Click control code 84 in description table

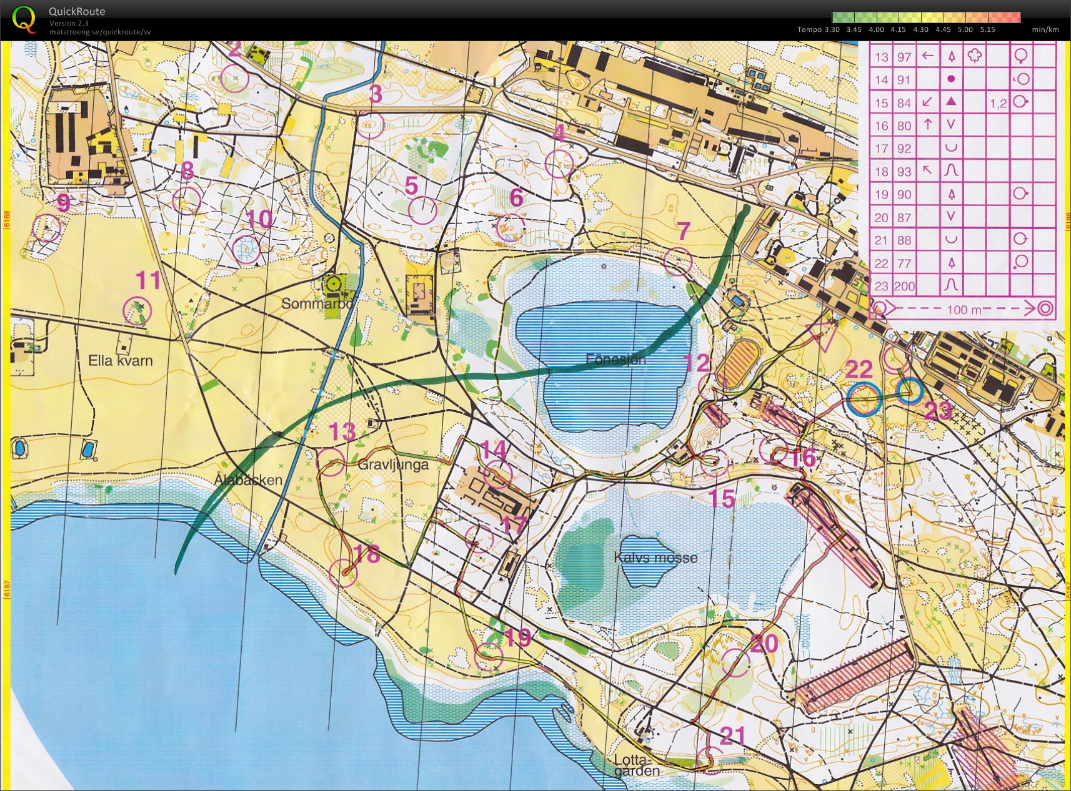904,103
